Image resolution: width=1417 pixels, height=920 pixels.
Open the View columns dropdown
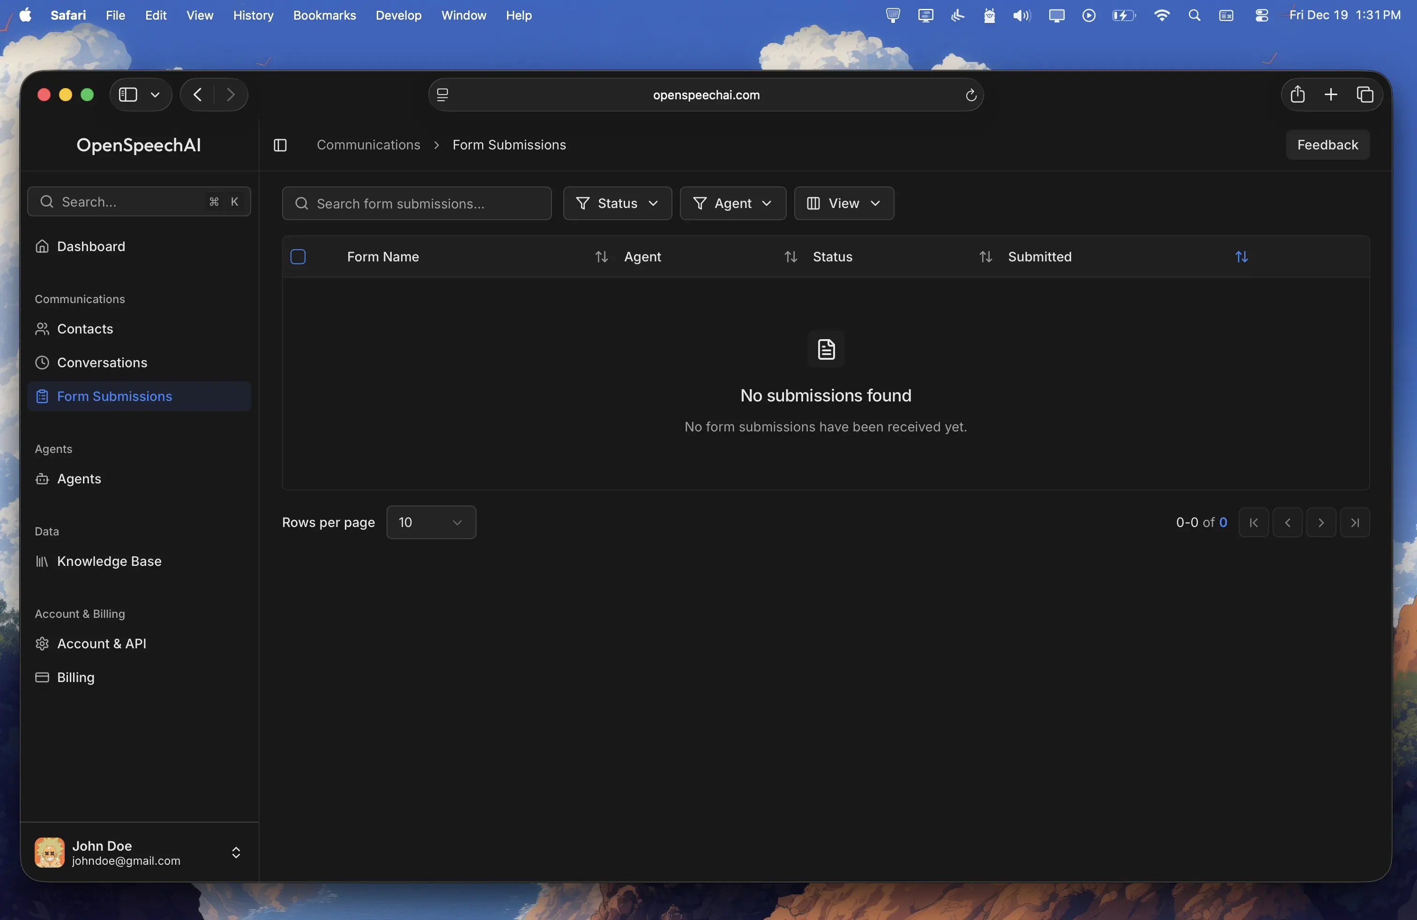[x=843, y=203]
